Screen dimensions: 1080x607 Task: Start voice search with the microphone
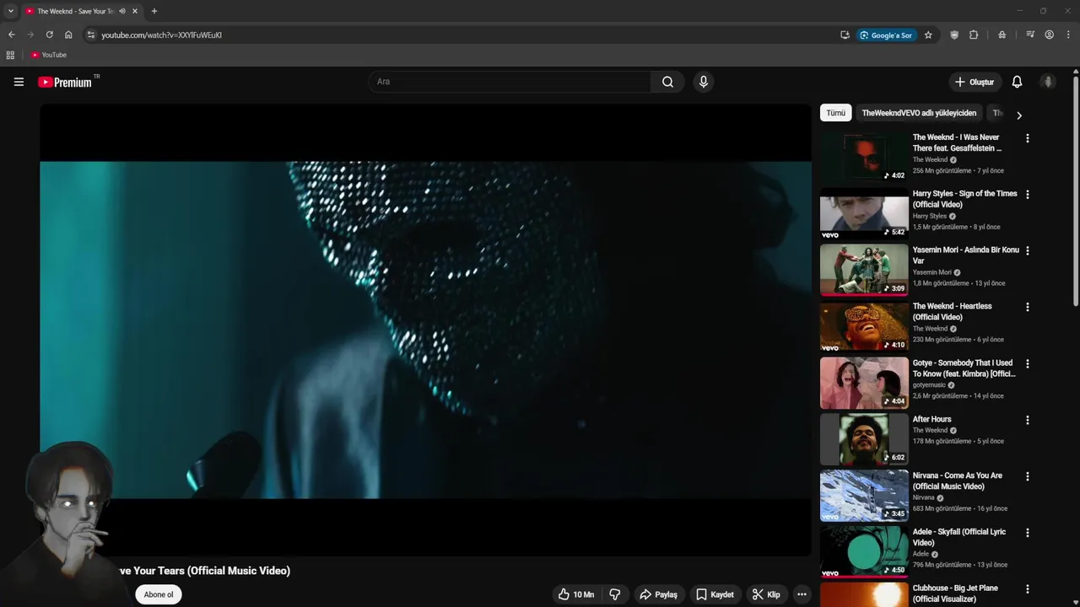(704, 82)
